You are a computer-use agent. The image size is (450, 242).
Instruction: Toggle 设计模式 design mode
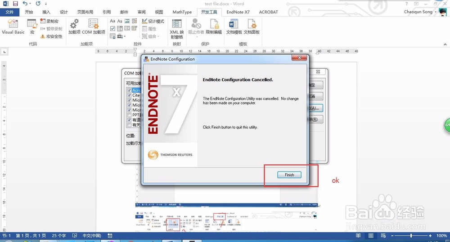(153, 21)
